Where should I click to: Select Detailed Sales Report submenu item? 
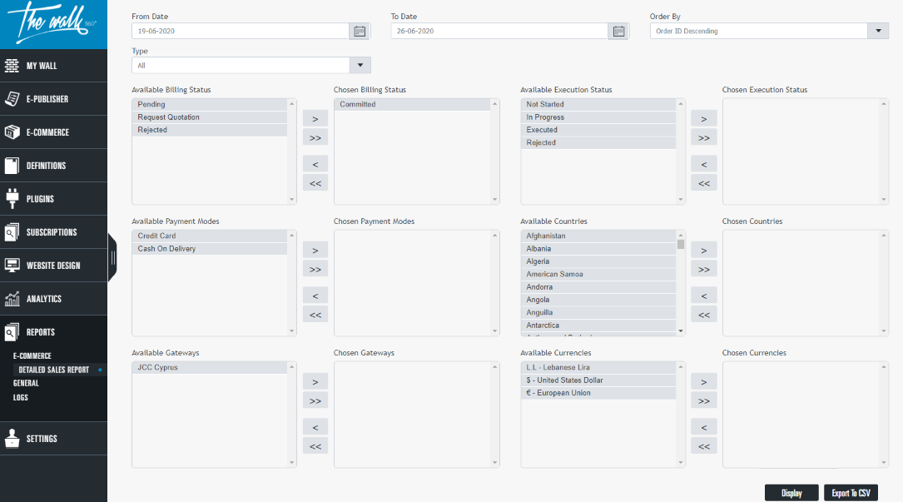54,370
